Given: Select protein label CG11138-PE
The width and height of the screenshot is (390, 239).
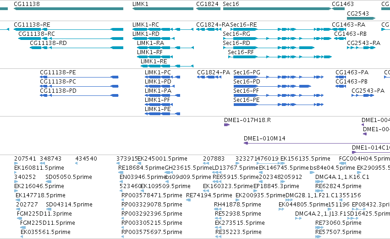Looking at the screenshot, I should pos(58,72).
